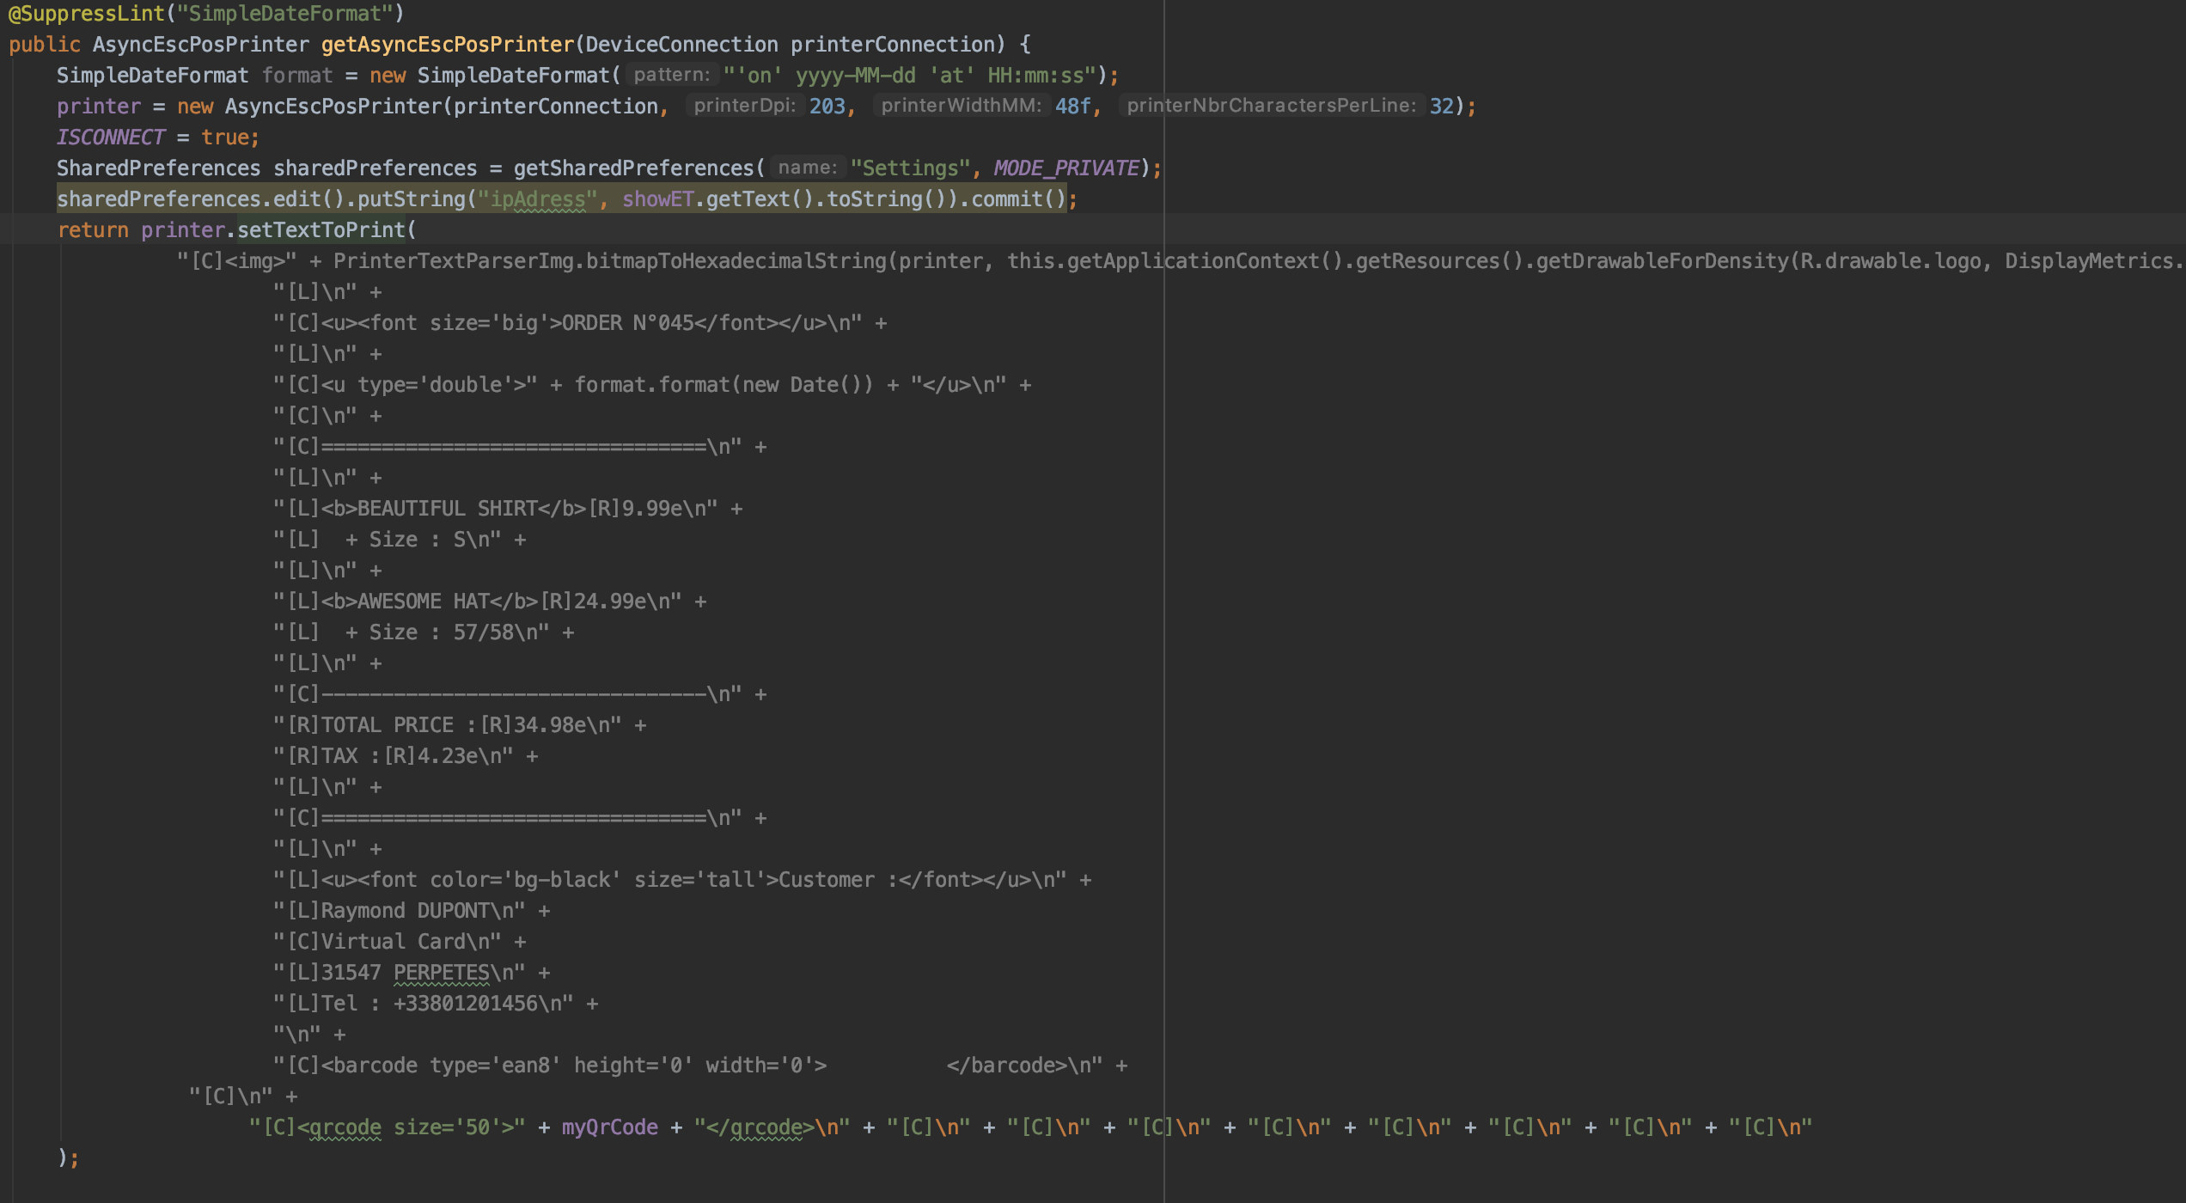Click the setTextToPrint method call
The image size is (2186, 1203).
(x=322, y=229)
